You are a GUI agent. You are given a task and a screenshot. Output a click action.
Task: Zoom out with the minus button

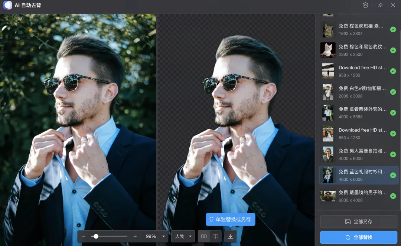click(x=84, y=236)
